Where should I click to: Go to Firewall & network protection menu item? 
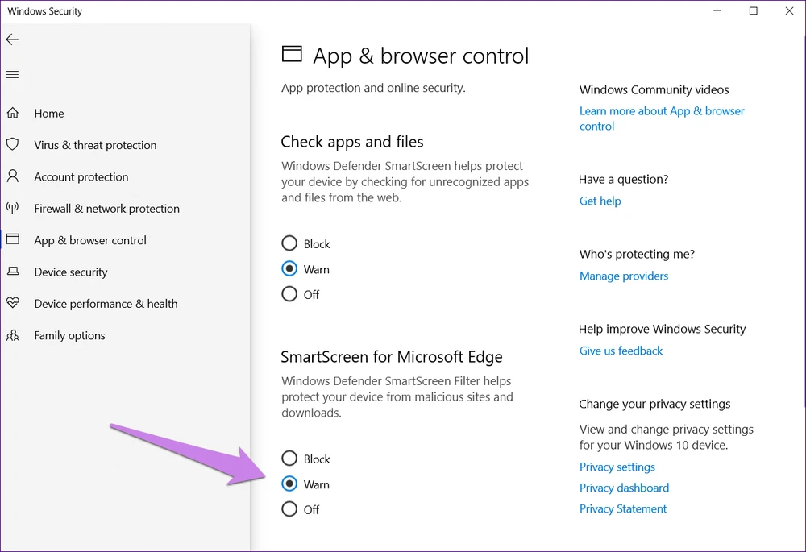point(106,209)
